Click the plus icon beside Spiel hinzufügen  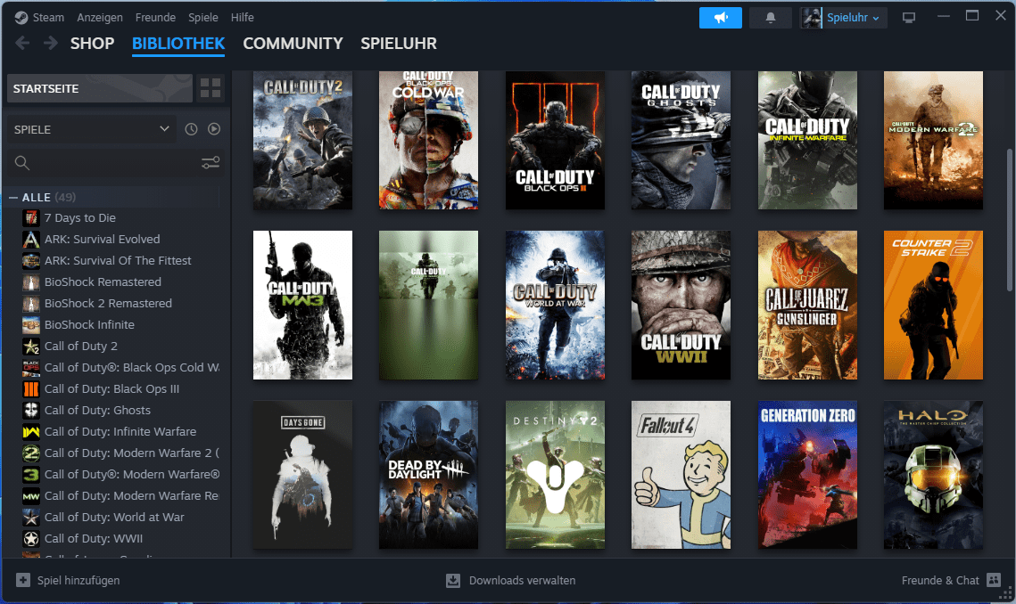pos(22,580)
